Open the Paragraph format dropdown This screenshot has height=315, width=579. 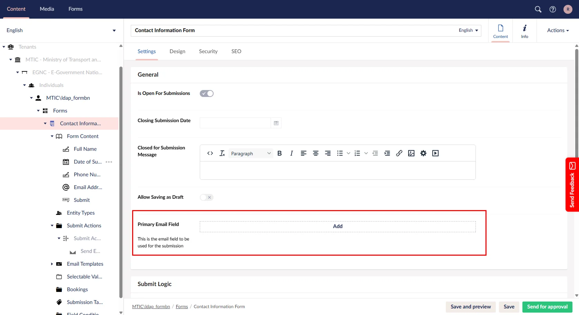pos(251,154)
